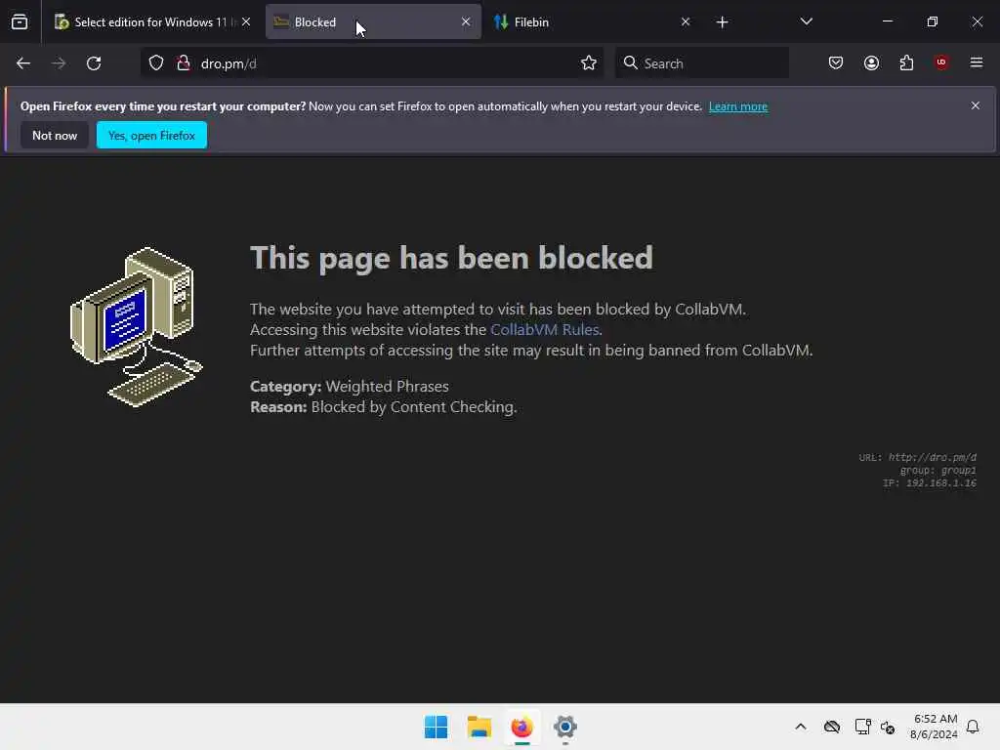Open File Explorer from the taskbar

pyautogui.click(x=479, y=727)
